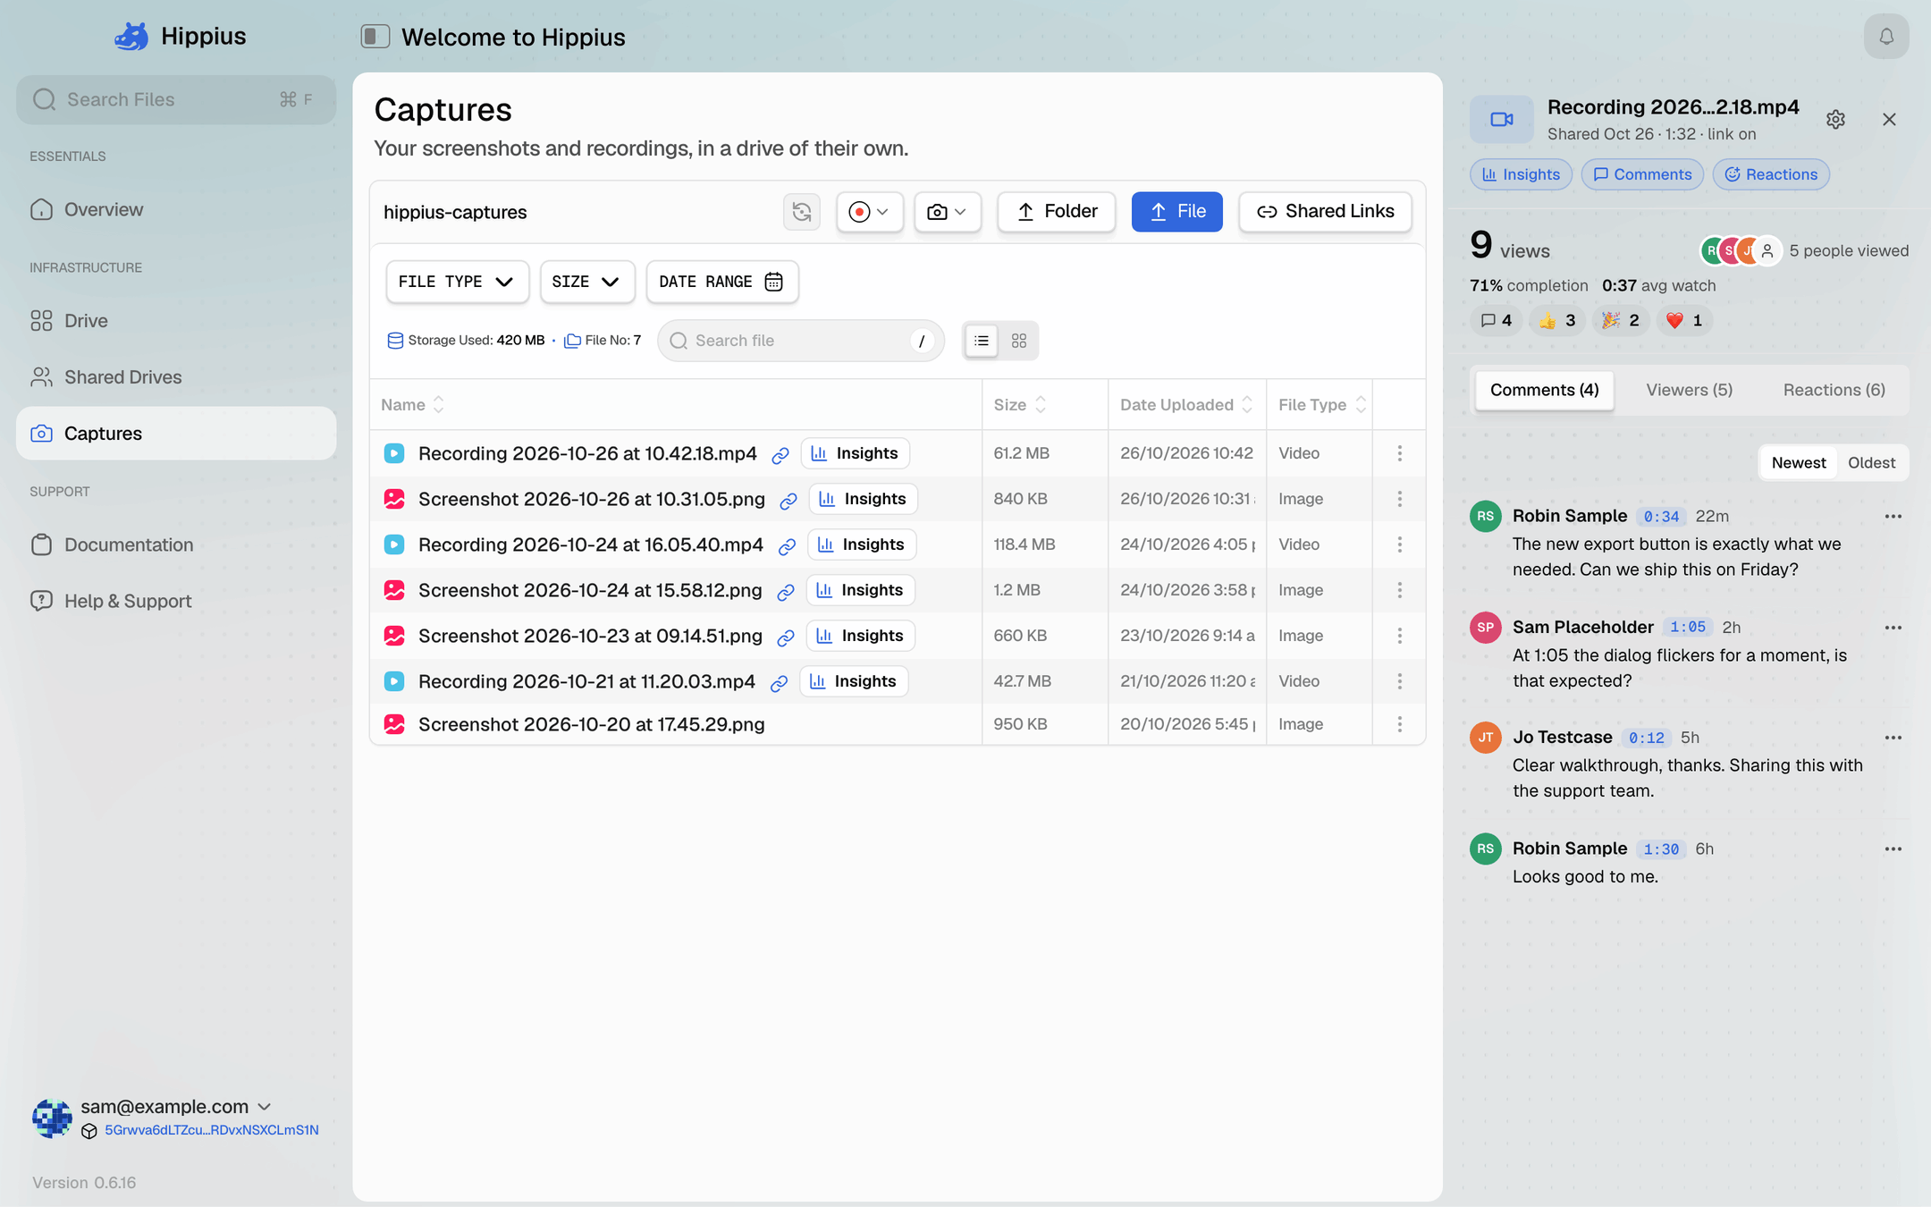Open settings gear for the recording
This screenshot has width=1931, height=1207.
(x=1835, y=120)
